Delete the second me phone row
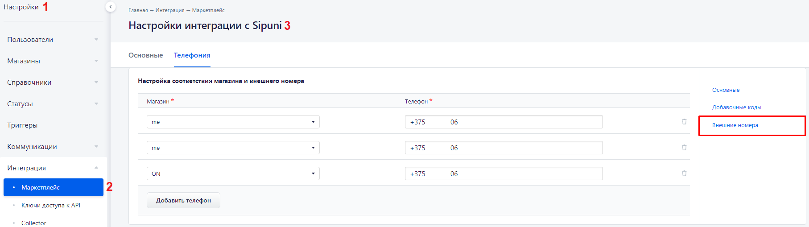809x227 pixels. [x=684, y=147]
